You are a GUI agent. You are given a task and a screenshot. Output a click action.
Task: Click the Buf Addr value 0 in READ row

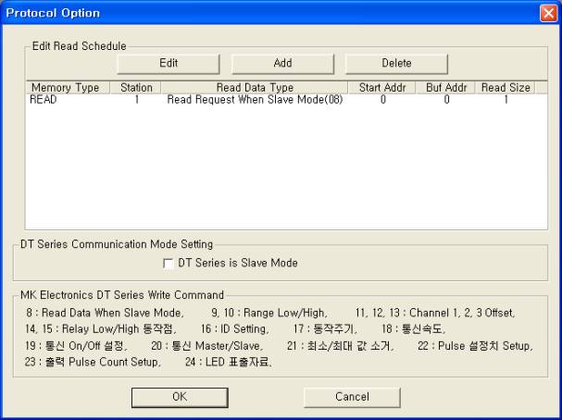tap(445, 99)
